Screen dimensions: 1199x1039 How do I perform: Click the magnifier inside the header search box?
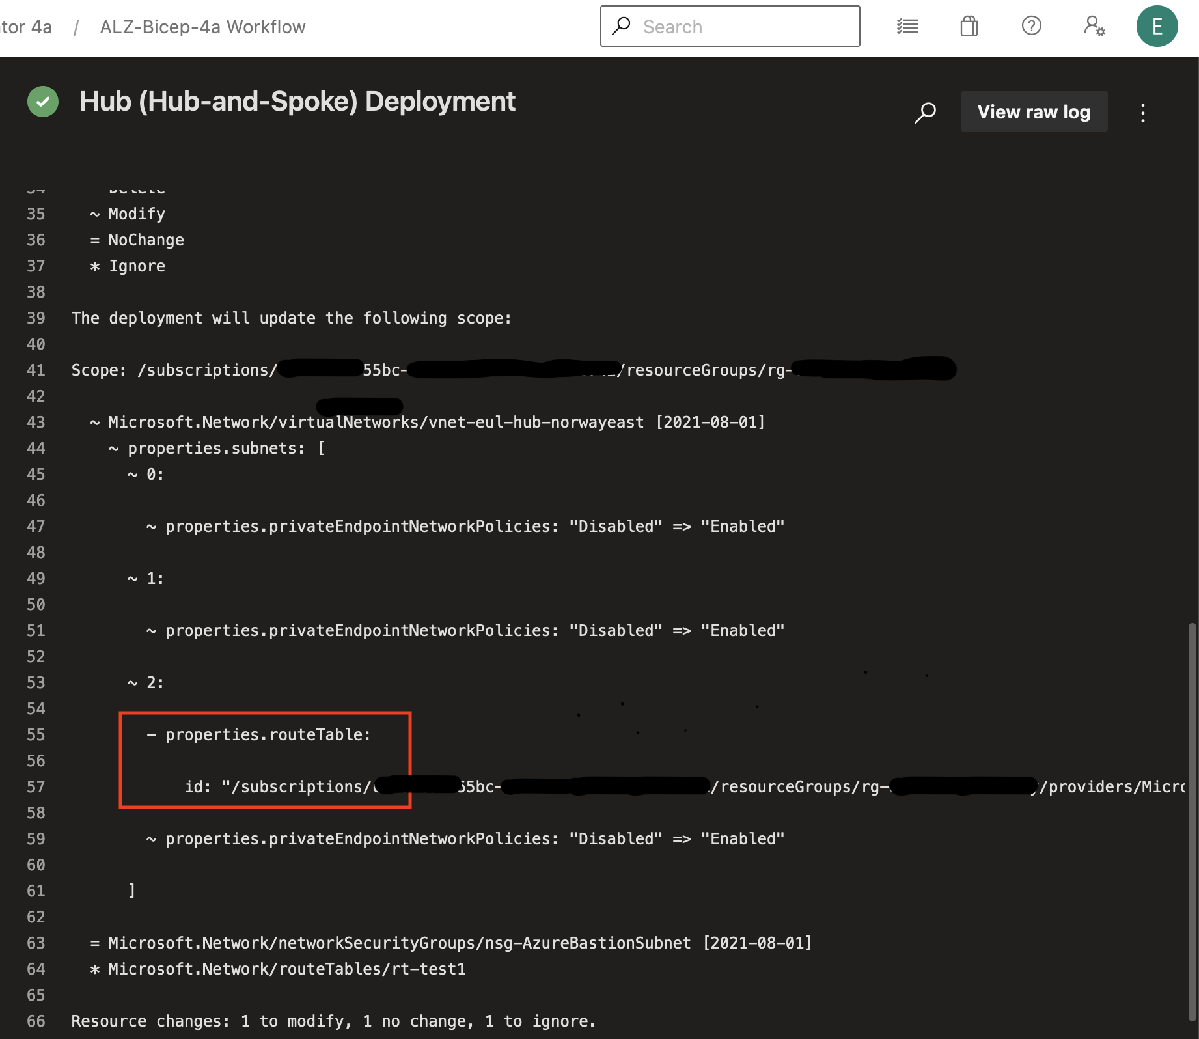click(622, 26)
